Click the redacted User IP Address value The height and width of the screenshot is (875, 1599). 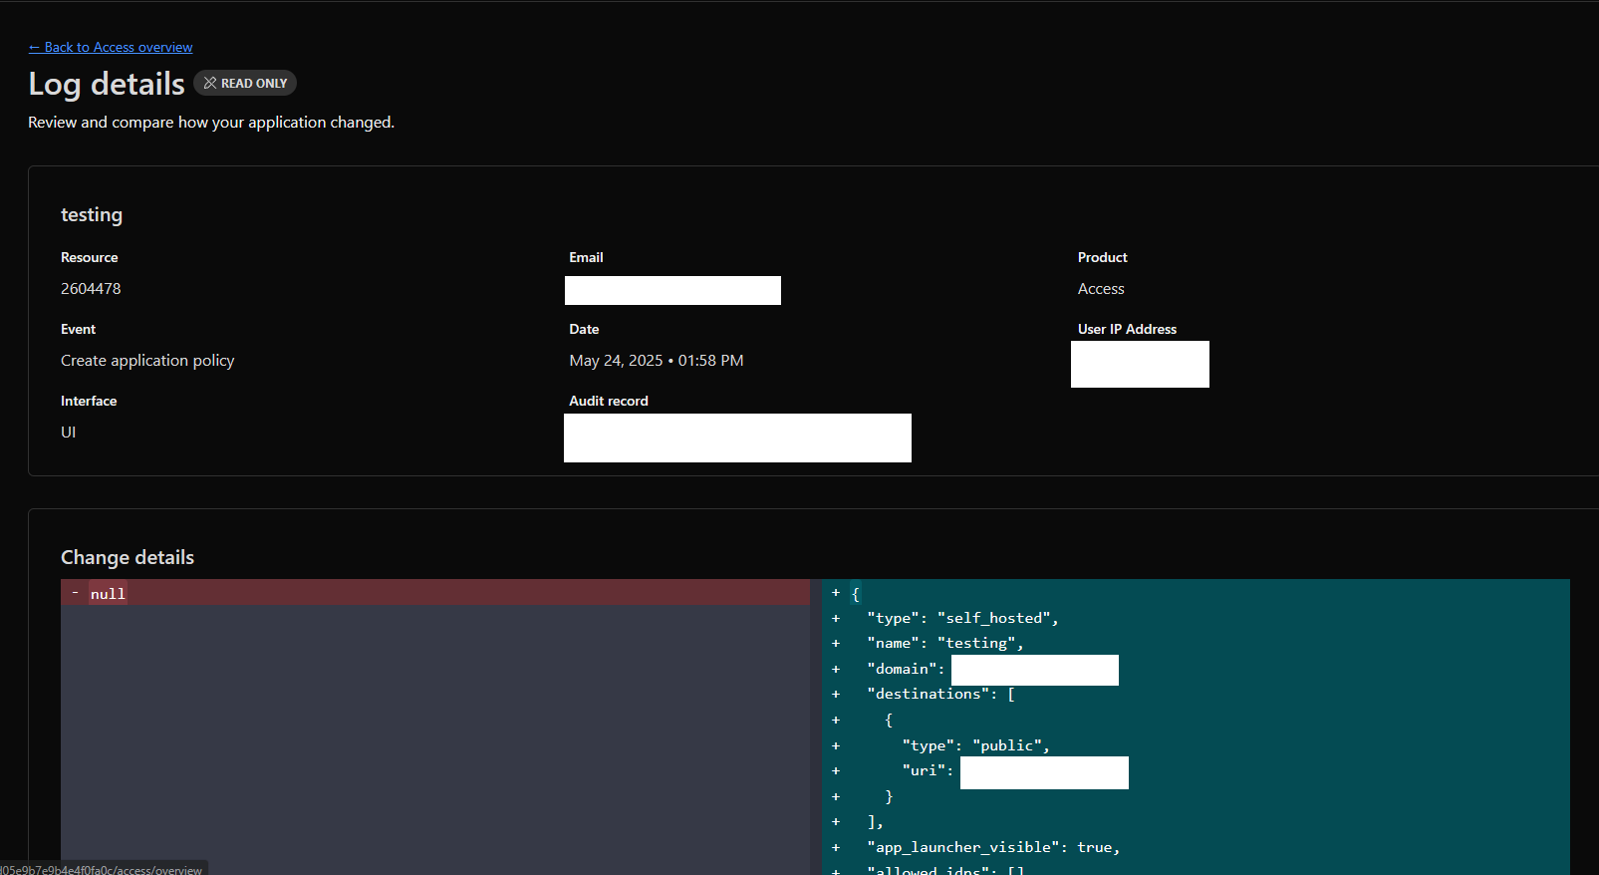(1140, 364)
